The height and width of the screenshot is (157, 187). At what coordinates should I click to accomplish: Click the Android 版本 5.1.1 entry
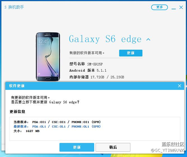88,70
